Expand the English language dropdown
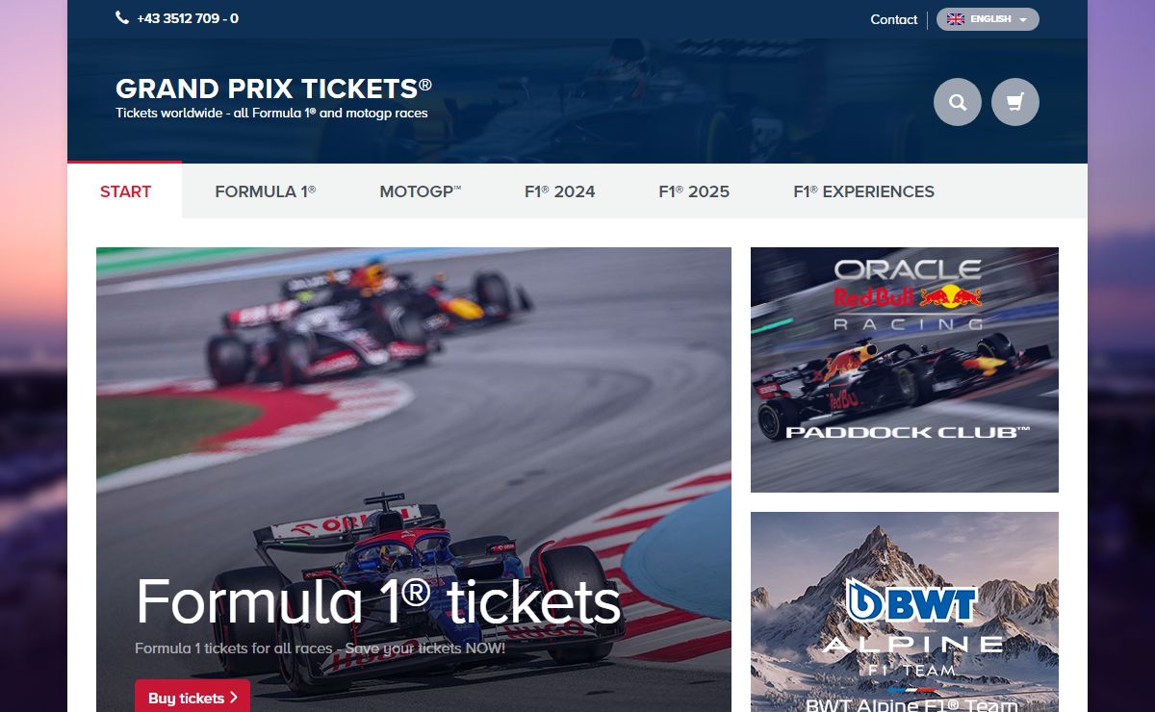The image size is (1155, 712). click(x=988, y=19)
